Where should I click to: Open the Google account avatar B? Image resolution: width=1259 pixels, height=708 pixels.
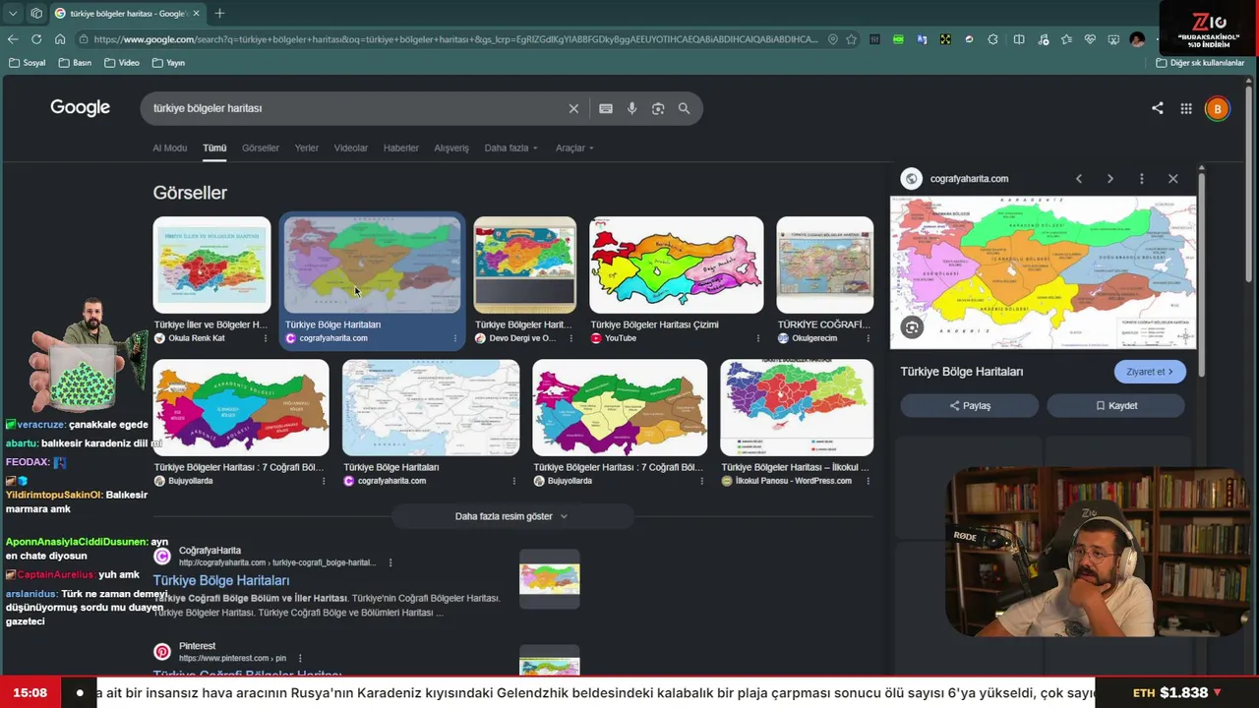(x=1217, y=108)
